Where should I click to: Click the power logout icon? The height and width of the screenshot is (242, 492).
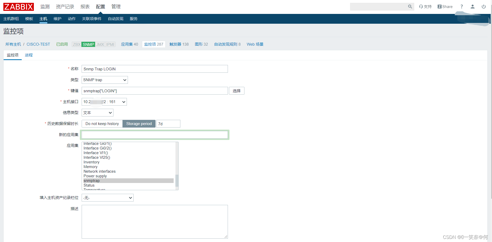484,7
